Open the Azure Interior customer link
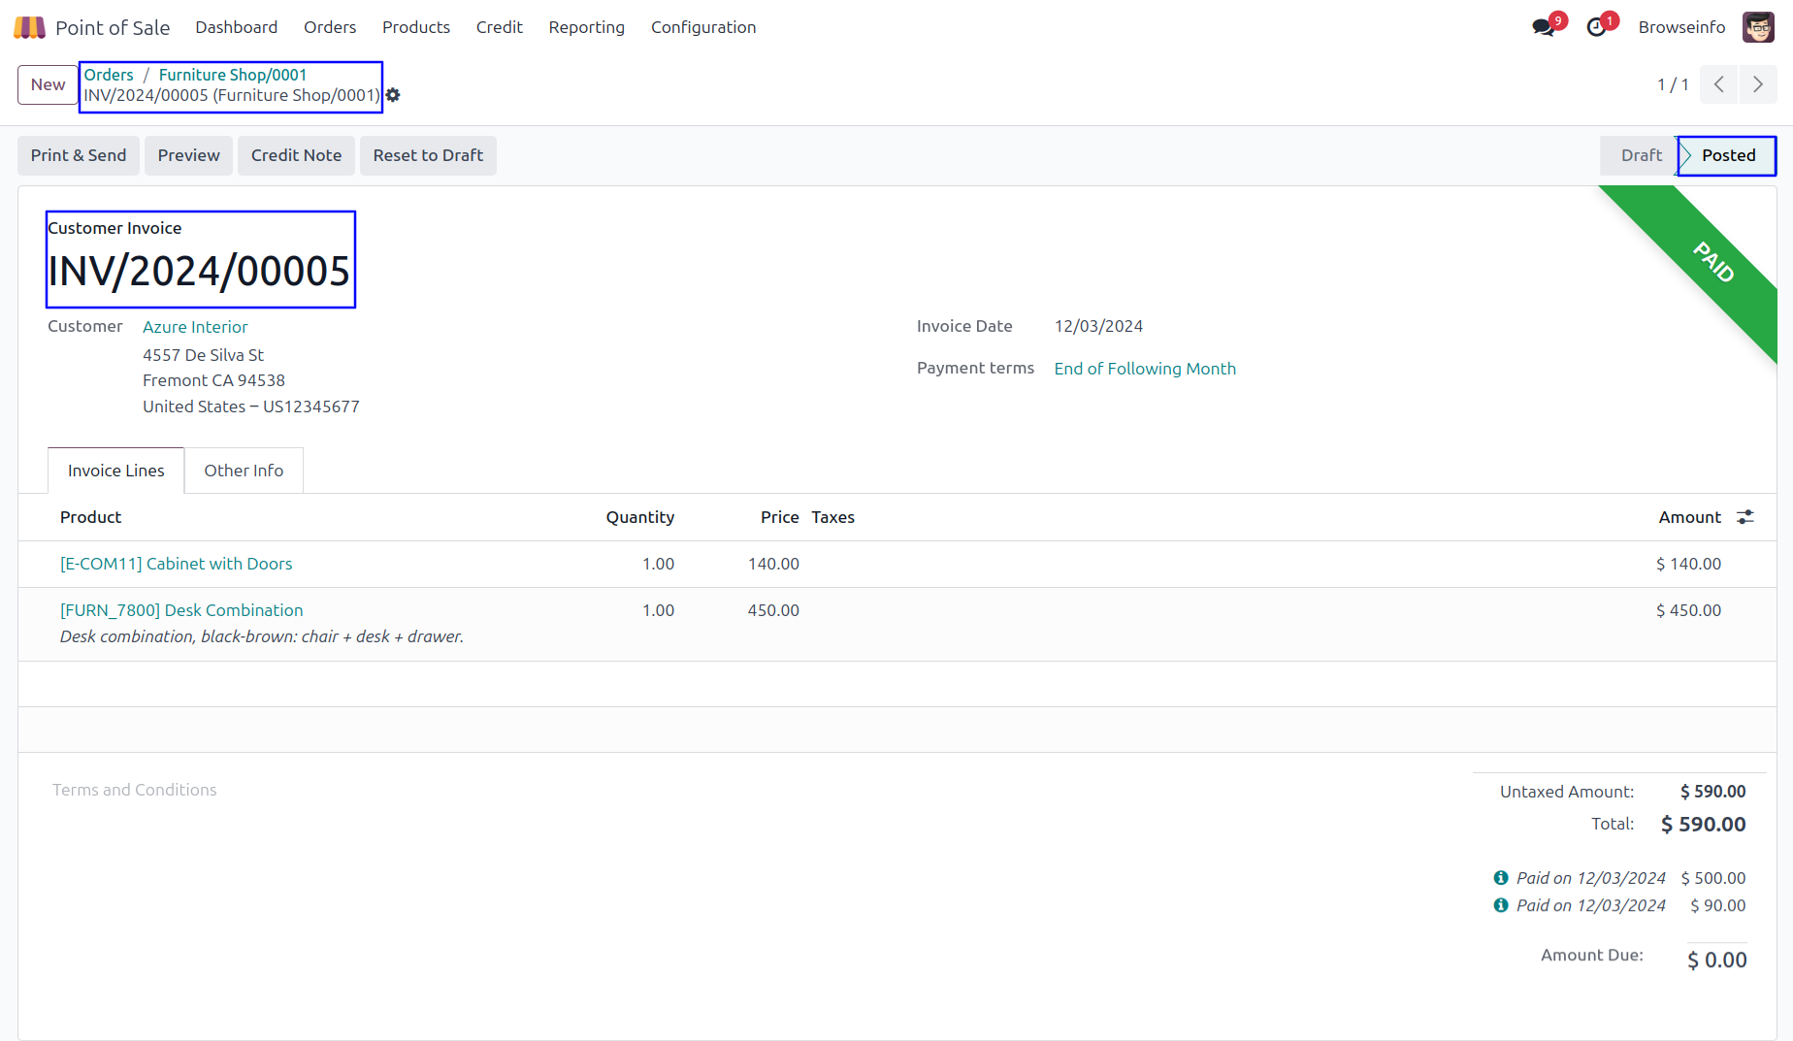The width and height of the screenshot is (1793, 1041). 195,327
